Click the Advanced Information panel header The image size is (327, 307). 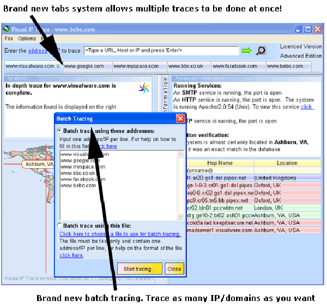tap(246, 78)
